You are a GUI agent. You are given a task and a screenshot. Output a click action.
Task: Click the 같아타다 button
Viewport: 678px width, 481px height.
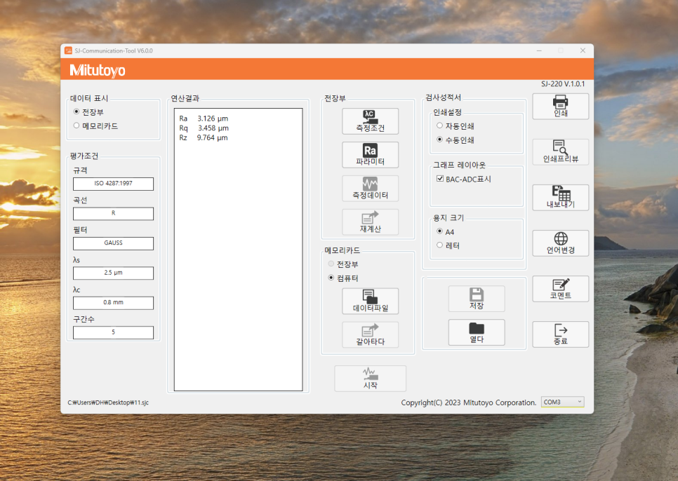(x=370, y=335)
